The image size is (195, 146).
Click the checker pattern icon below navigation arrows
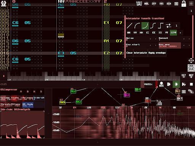click(191, 68)
